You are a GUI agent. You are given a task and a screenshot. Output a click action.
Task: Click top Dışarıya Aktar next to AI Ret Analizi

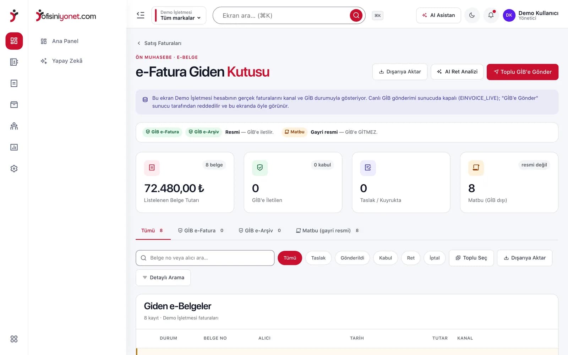point(400,72)
